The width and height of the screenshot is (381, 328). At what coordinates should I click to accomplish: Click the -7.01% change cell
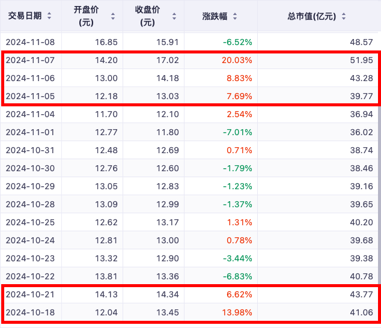(x=237, y=132)
